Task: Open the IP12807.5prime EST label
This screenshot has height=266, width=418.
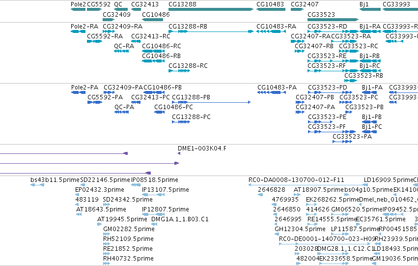Action: [166, 210]
